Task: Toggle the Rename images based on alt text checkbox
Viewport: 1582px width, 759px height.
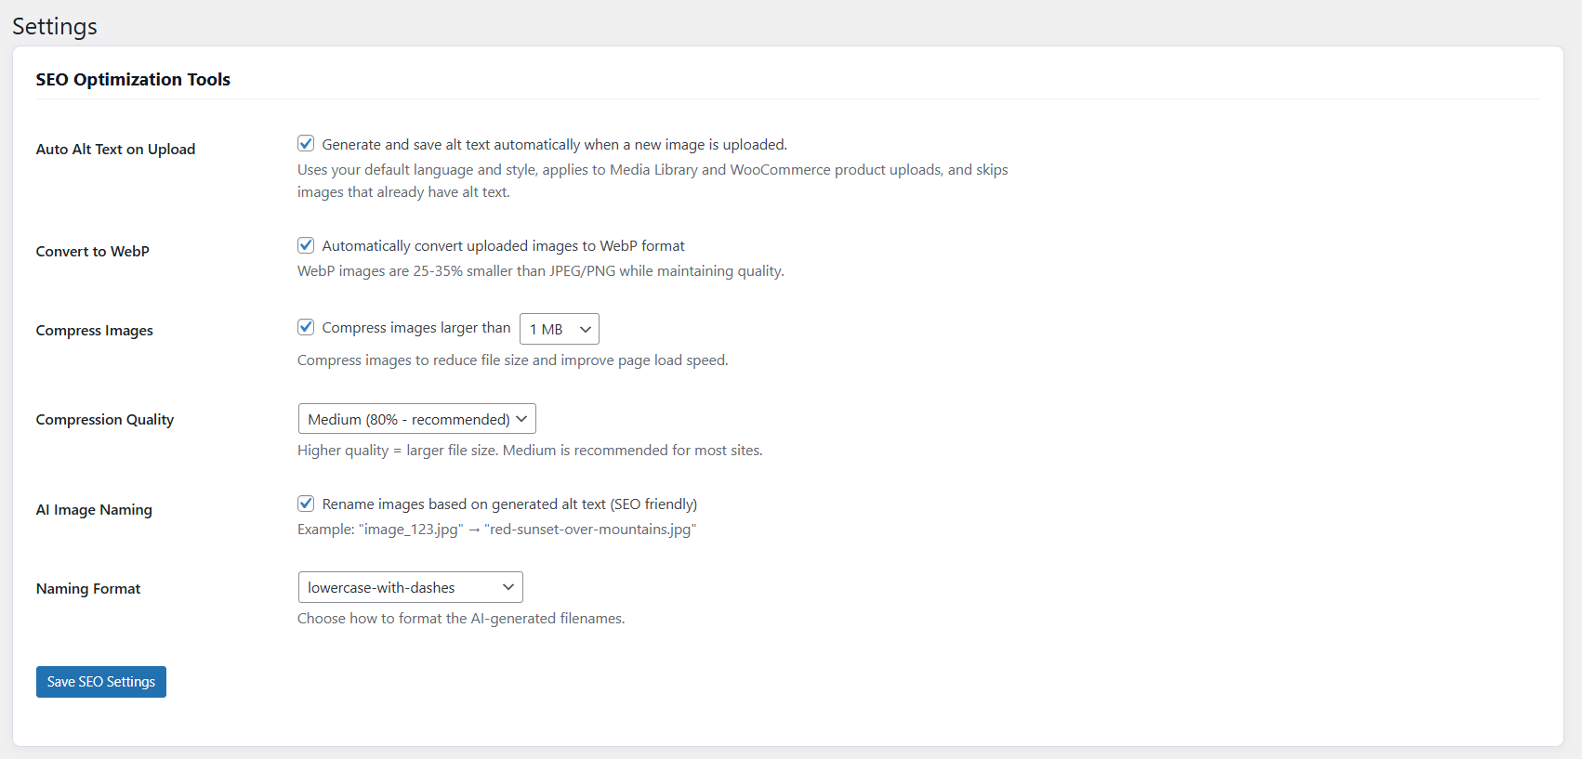Action: pos(306,504)
